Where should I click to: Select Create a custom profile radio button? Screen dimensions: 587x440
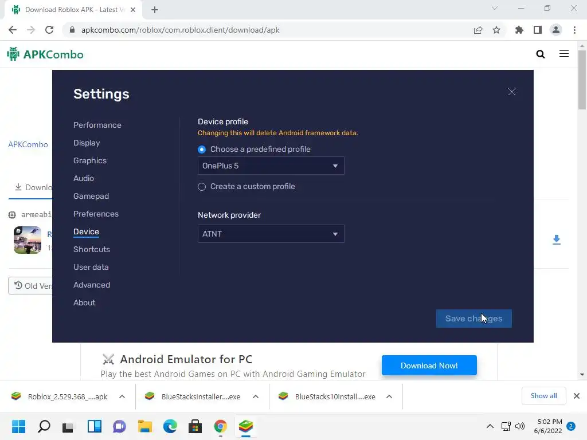pos(202,187)
